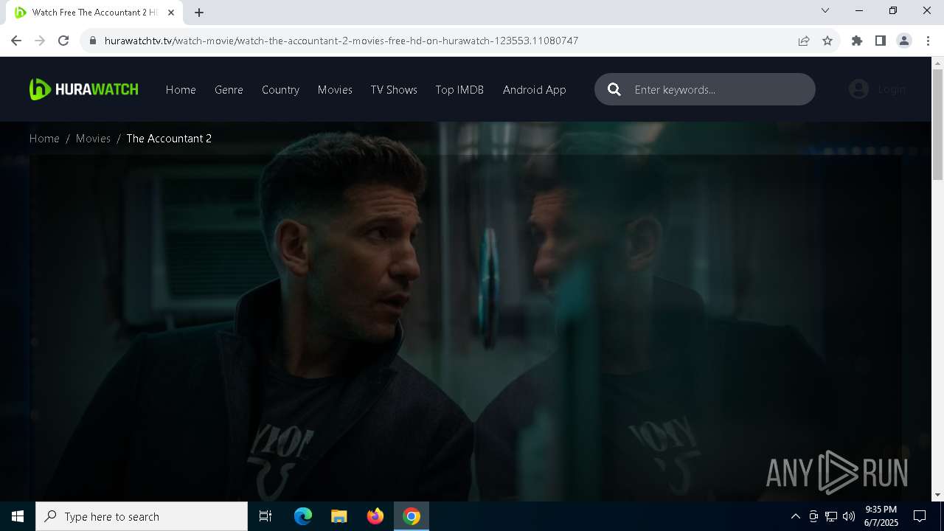
Task: Go to TV Shows section
Action: pyautogui.click(x=394, y=89)
